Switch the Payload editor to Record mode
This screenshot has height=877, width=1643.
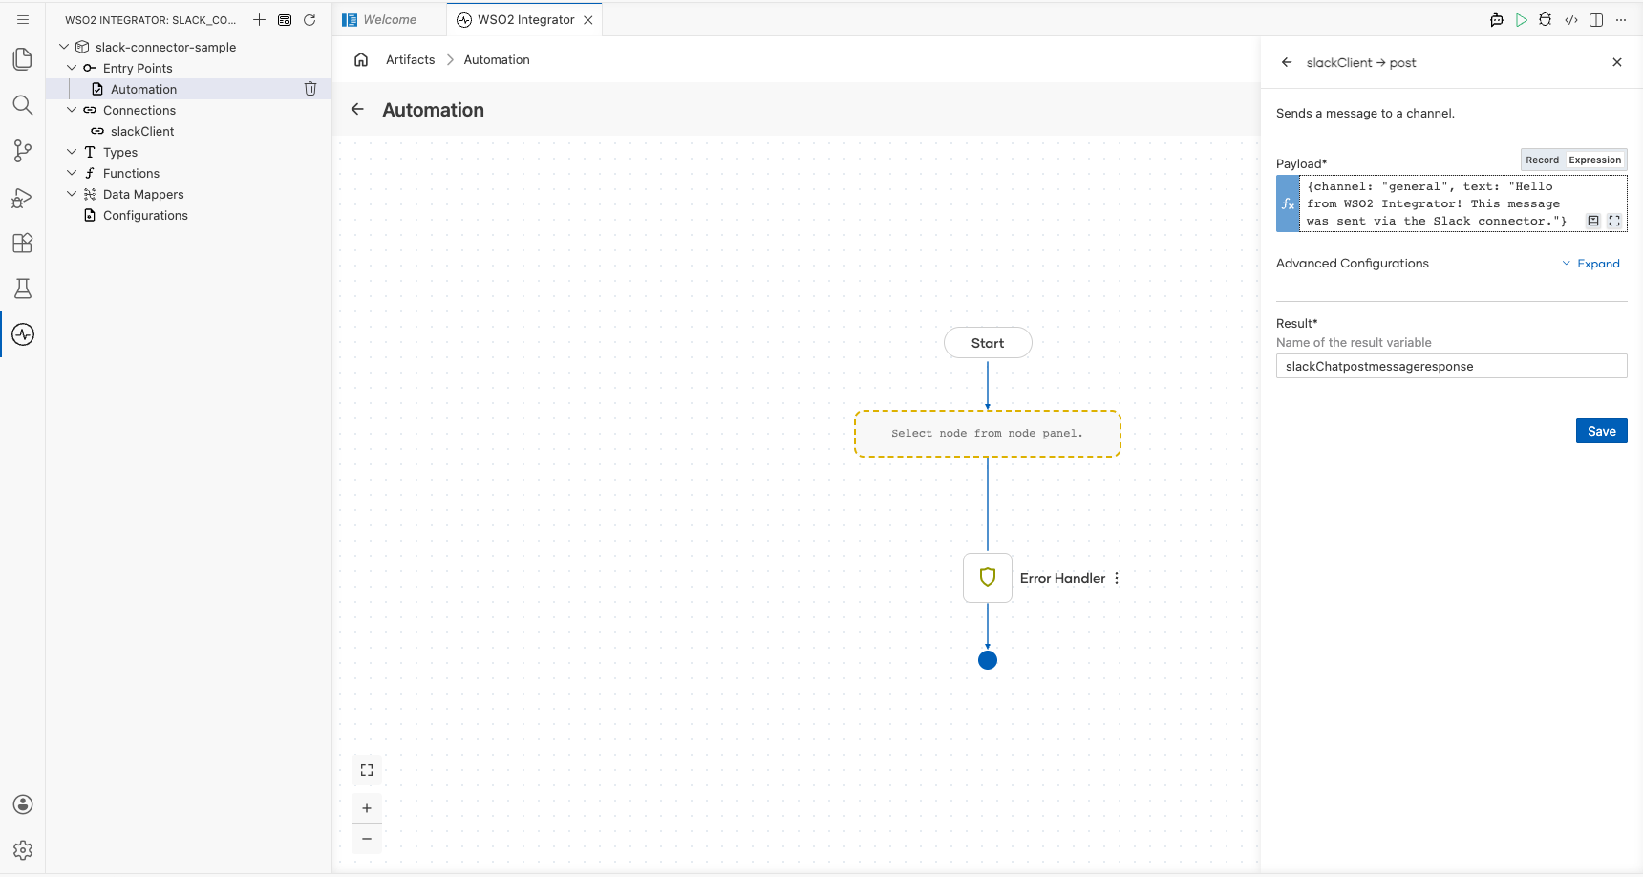pos(1542,160)
